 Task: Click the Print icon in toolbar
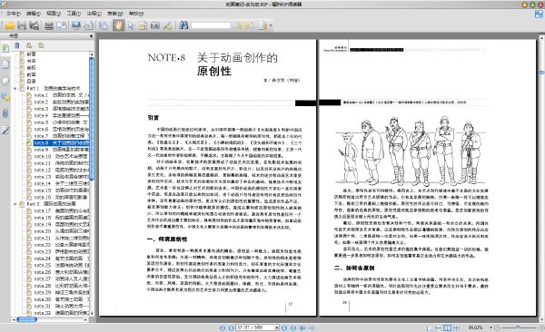click(x=49, y=25)
